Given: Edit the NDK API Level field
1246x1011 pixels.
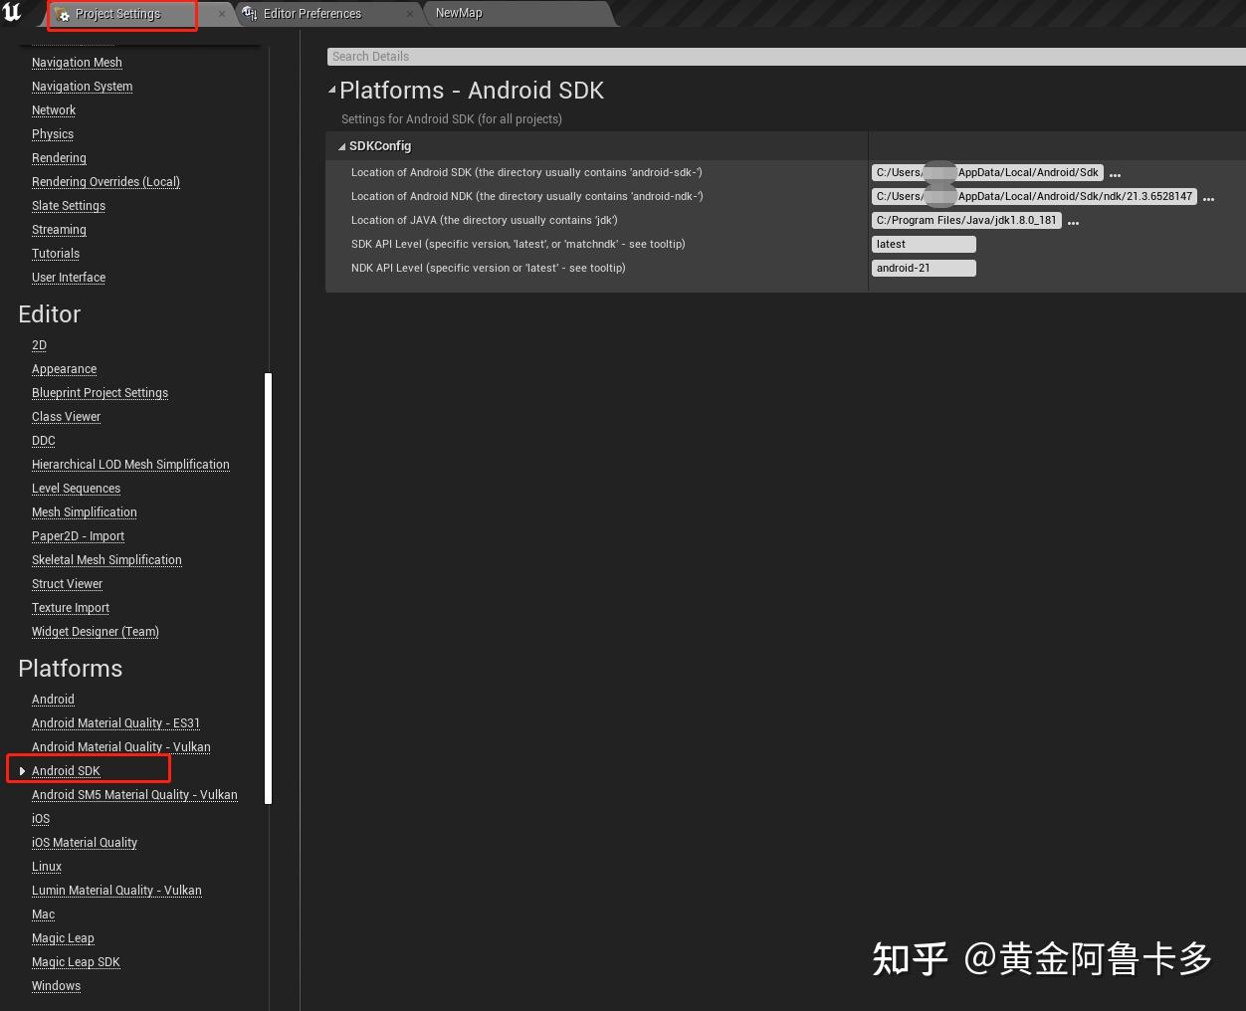Looking at the screenshot, I should click(924, 268).
